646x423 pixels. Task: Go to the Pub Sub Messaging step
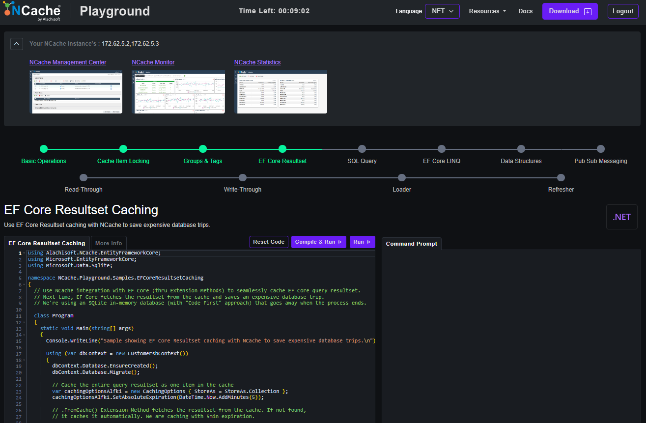(601, 149)
